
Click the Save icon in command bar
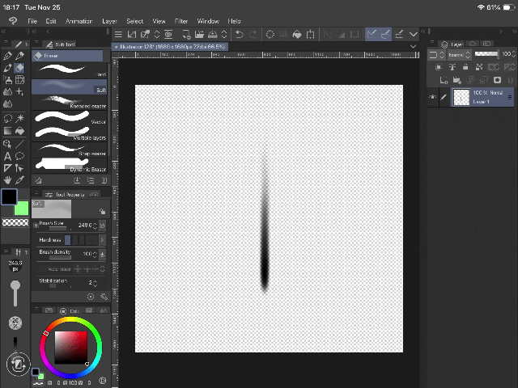click(212, 34)
